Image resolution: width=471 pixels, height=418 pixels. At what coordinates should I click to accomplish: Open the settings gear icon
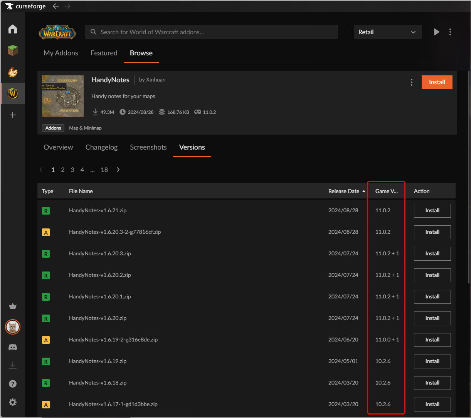coord(13,402)
